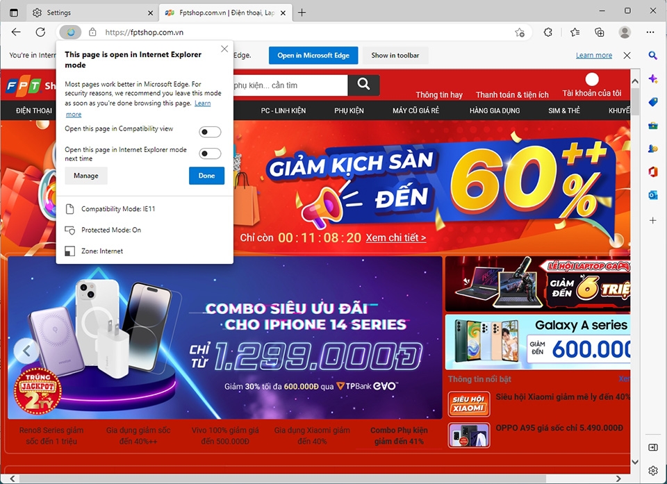
Task: Click Learn more link in notification bar
Action: tap(594, 56)
